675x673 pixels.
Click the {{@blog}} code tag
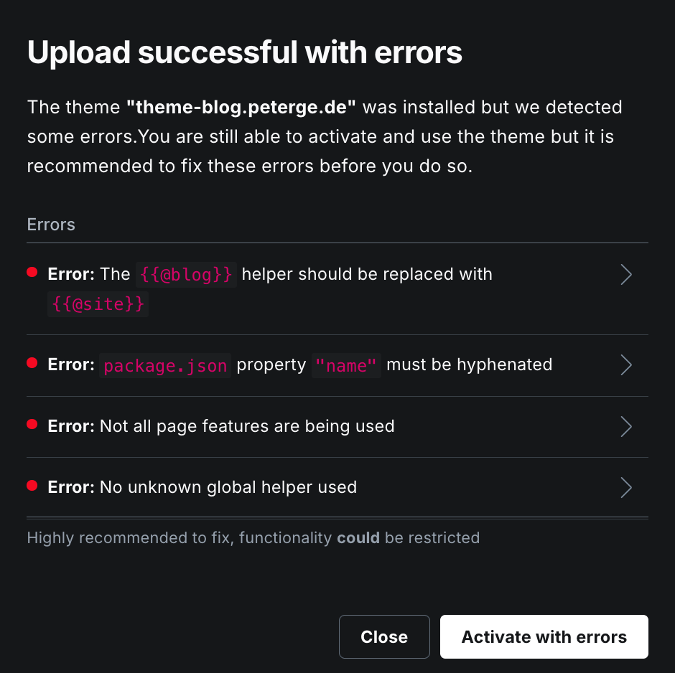[186, 274]
